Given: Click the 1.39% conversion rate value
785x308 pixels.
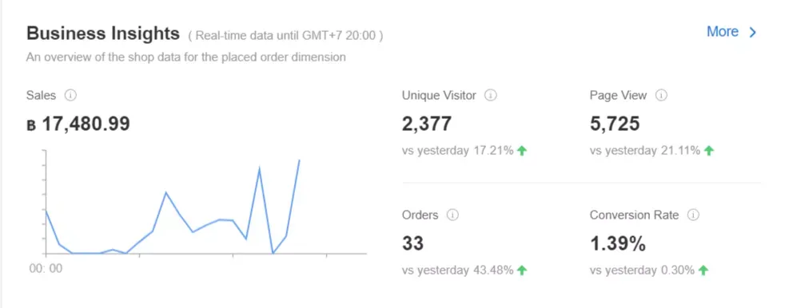Looking at the screenshot, I should [x=618, y=243].
